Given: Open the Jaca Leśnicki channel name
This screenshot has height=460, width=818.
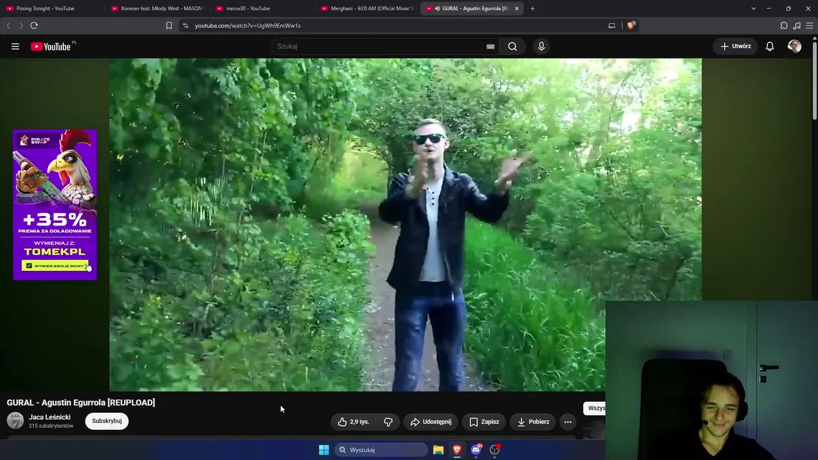Looking at the screenshot, I should point(50,417).
